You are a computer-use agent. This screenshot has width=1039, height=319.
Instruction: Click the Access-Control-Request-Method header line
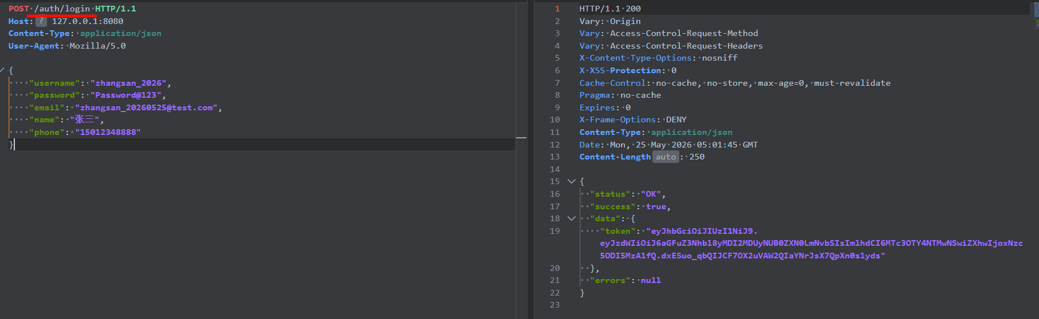[668, 33]
